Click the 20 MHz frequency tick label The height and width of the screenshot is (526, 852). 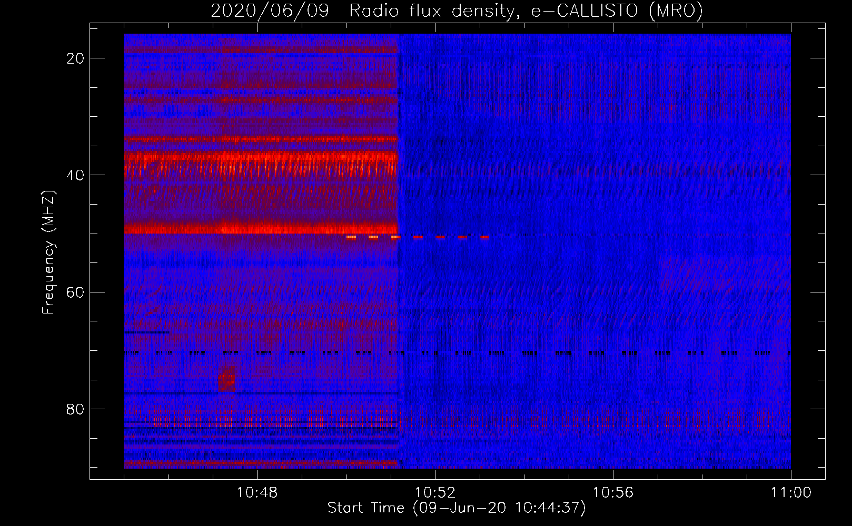pos(75,58)
